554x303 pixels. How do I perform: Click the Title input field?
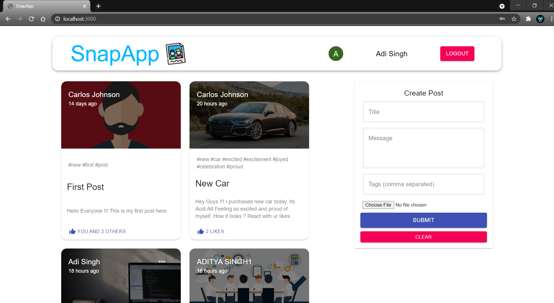click(423, 112)
